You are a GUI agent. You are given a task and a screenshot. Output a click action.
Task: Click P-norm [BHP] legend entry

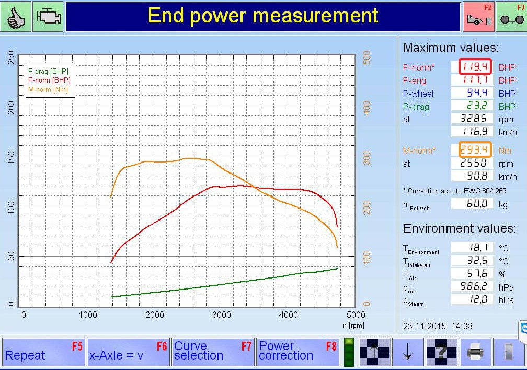pos(49,80)
